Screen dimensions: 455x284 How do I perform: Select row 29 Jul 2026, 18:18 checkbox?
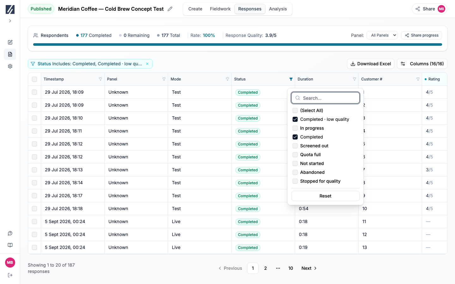(x=34, y=209)
